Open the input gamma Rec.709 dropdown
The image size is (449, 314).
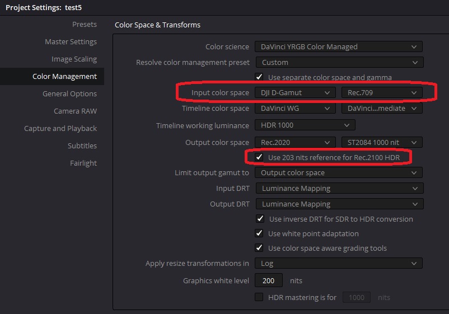click(x=382, y=93)
